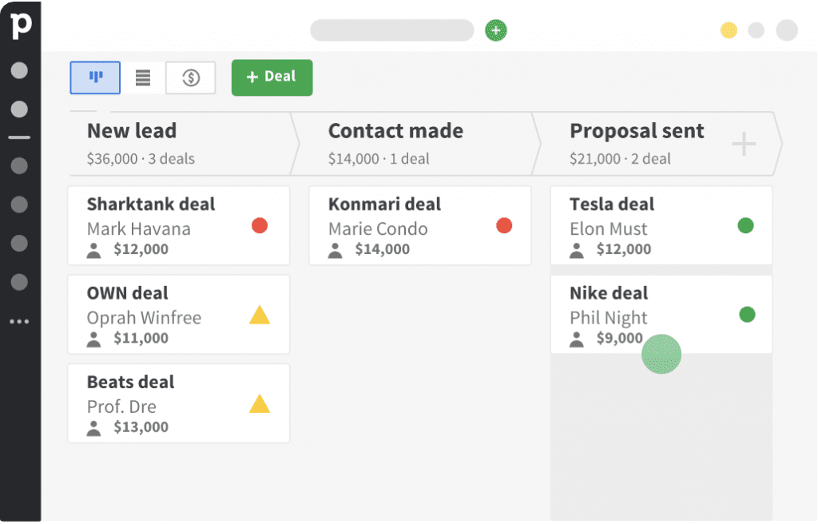Switch to the list view icon
Screen dimensions: 818x524
pos(142,77)
